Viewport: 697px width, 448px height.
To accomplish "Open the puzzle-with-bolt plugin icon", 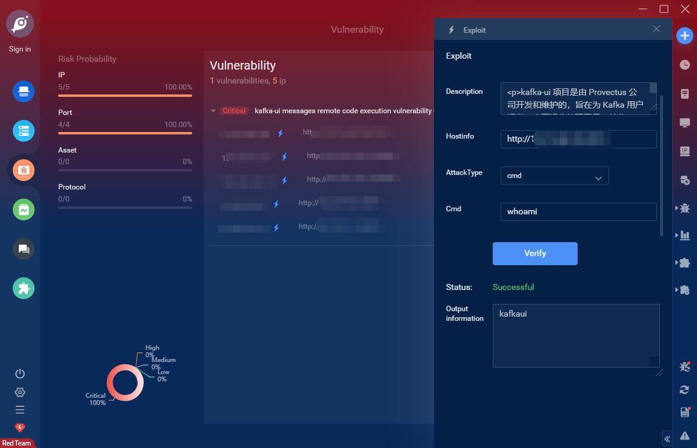I will pos(684,180).
